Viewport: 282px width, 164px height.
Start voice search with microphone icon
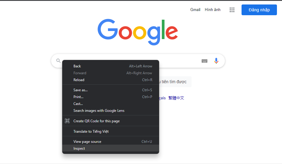(216, 61)
